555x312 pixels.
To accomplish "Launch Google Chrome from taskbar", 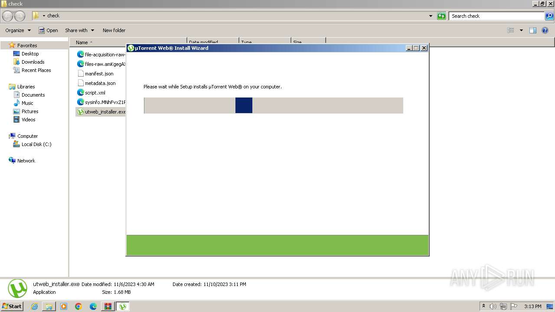I will pos(78,306).
